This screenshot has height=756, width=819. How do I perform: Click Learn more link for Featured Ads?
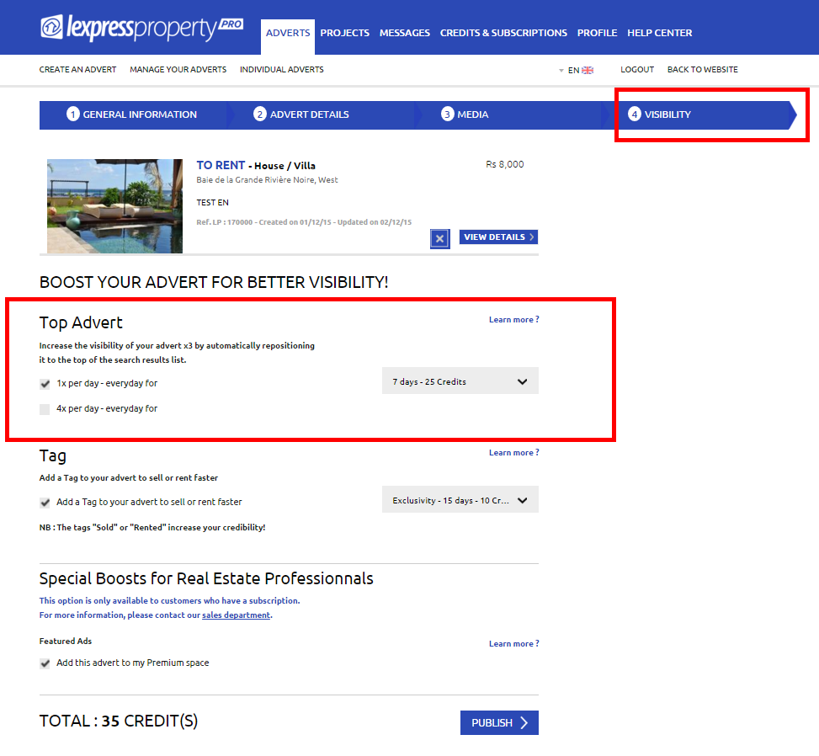(514, 644)
